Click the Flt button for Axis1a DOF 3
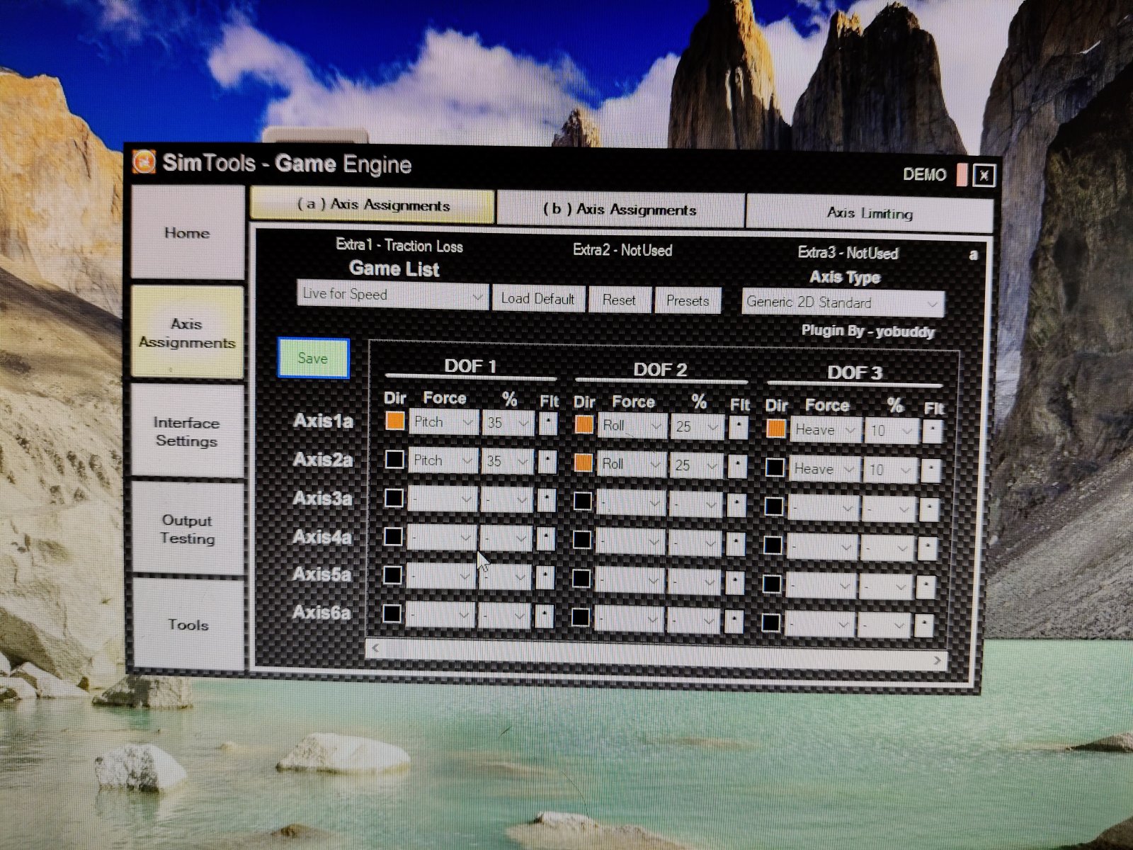 click(x=933, y=431)
